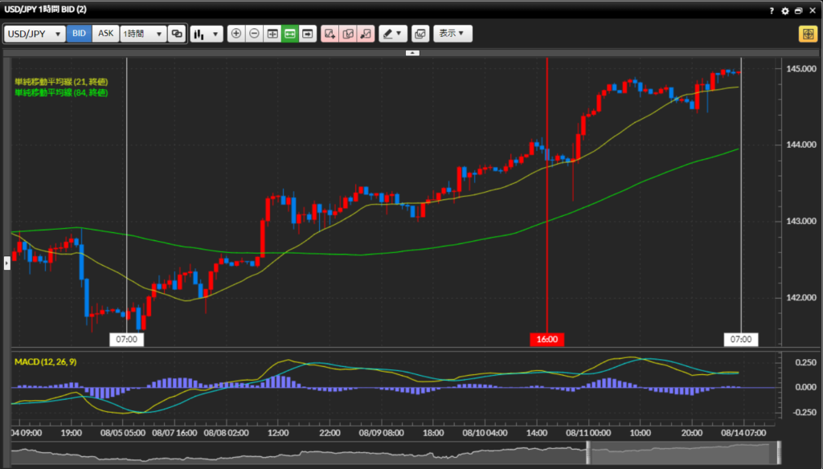Click the scroll-to-latest arrow icon
The height and width of the screenshot is (469, 823).
click(307, 34)
